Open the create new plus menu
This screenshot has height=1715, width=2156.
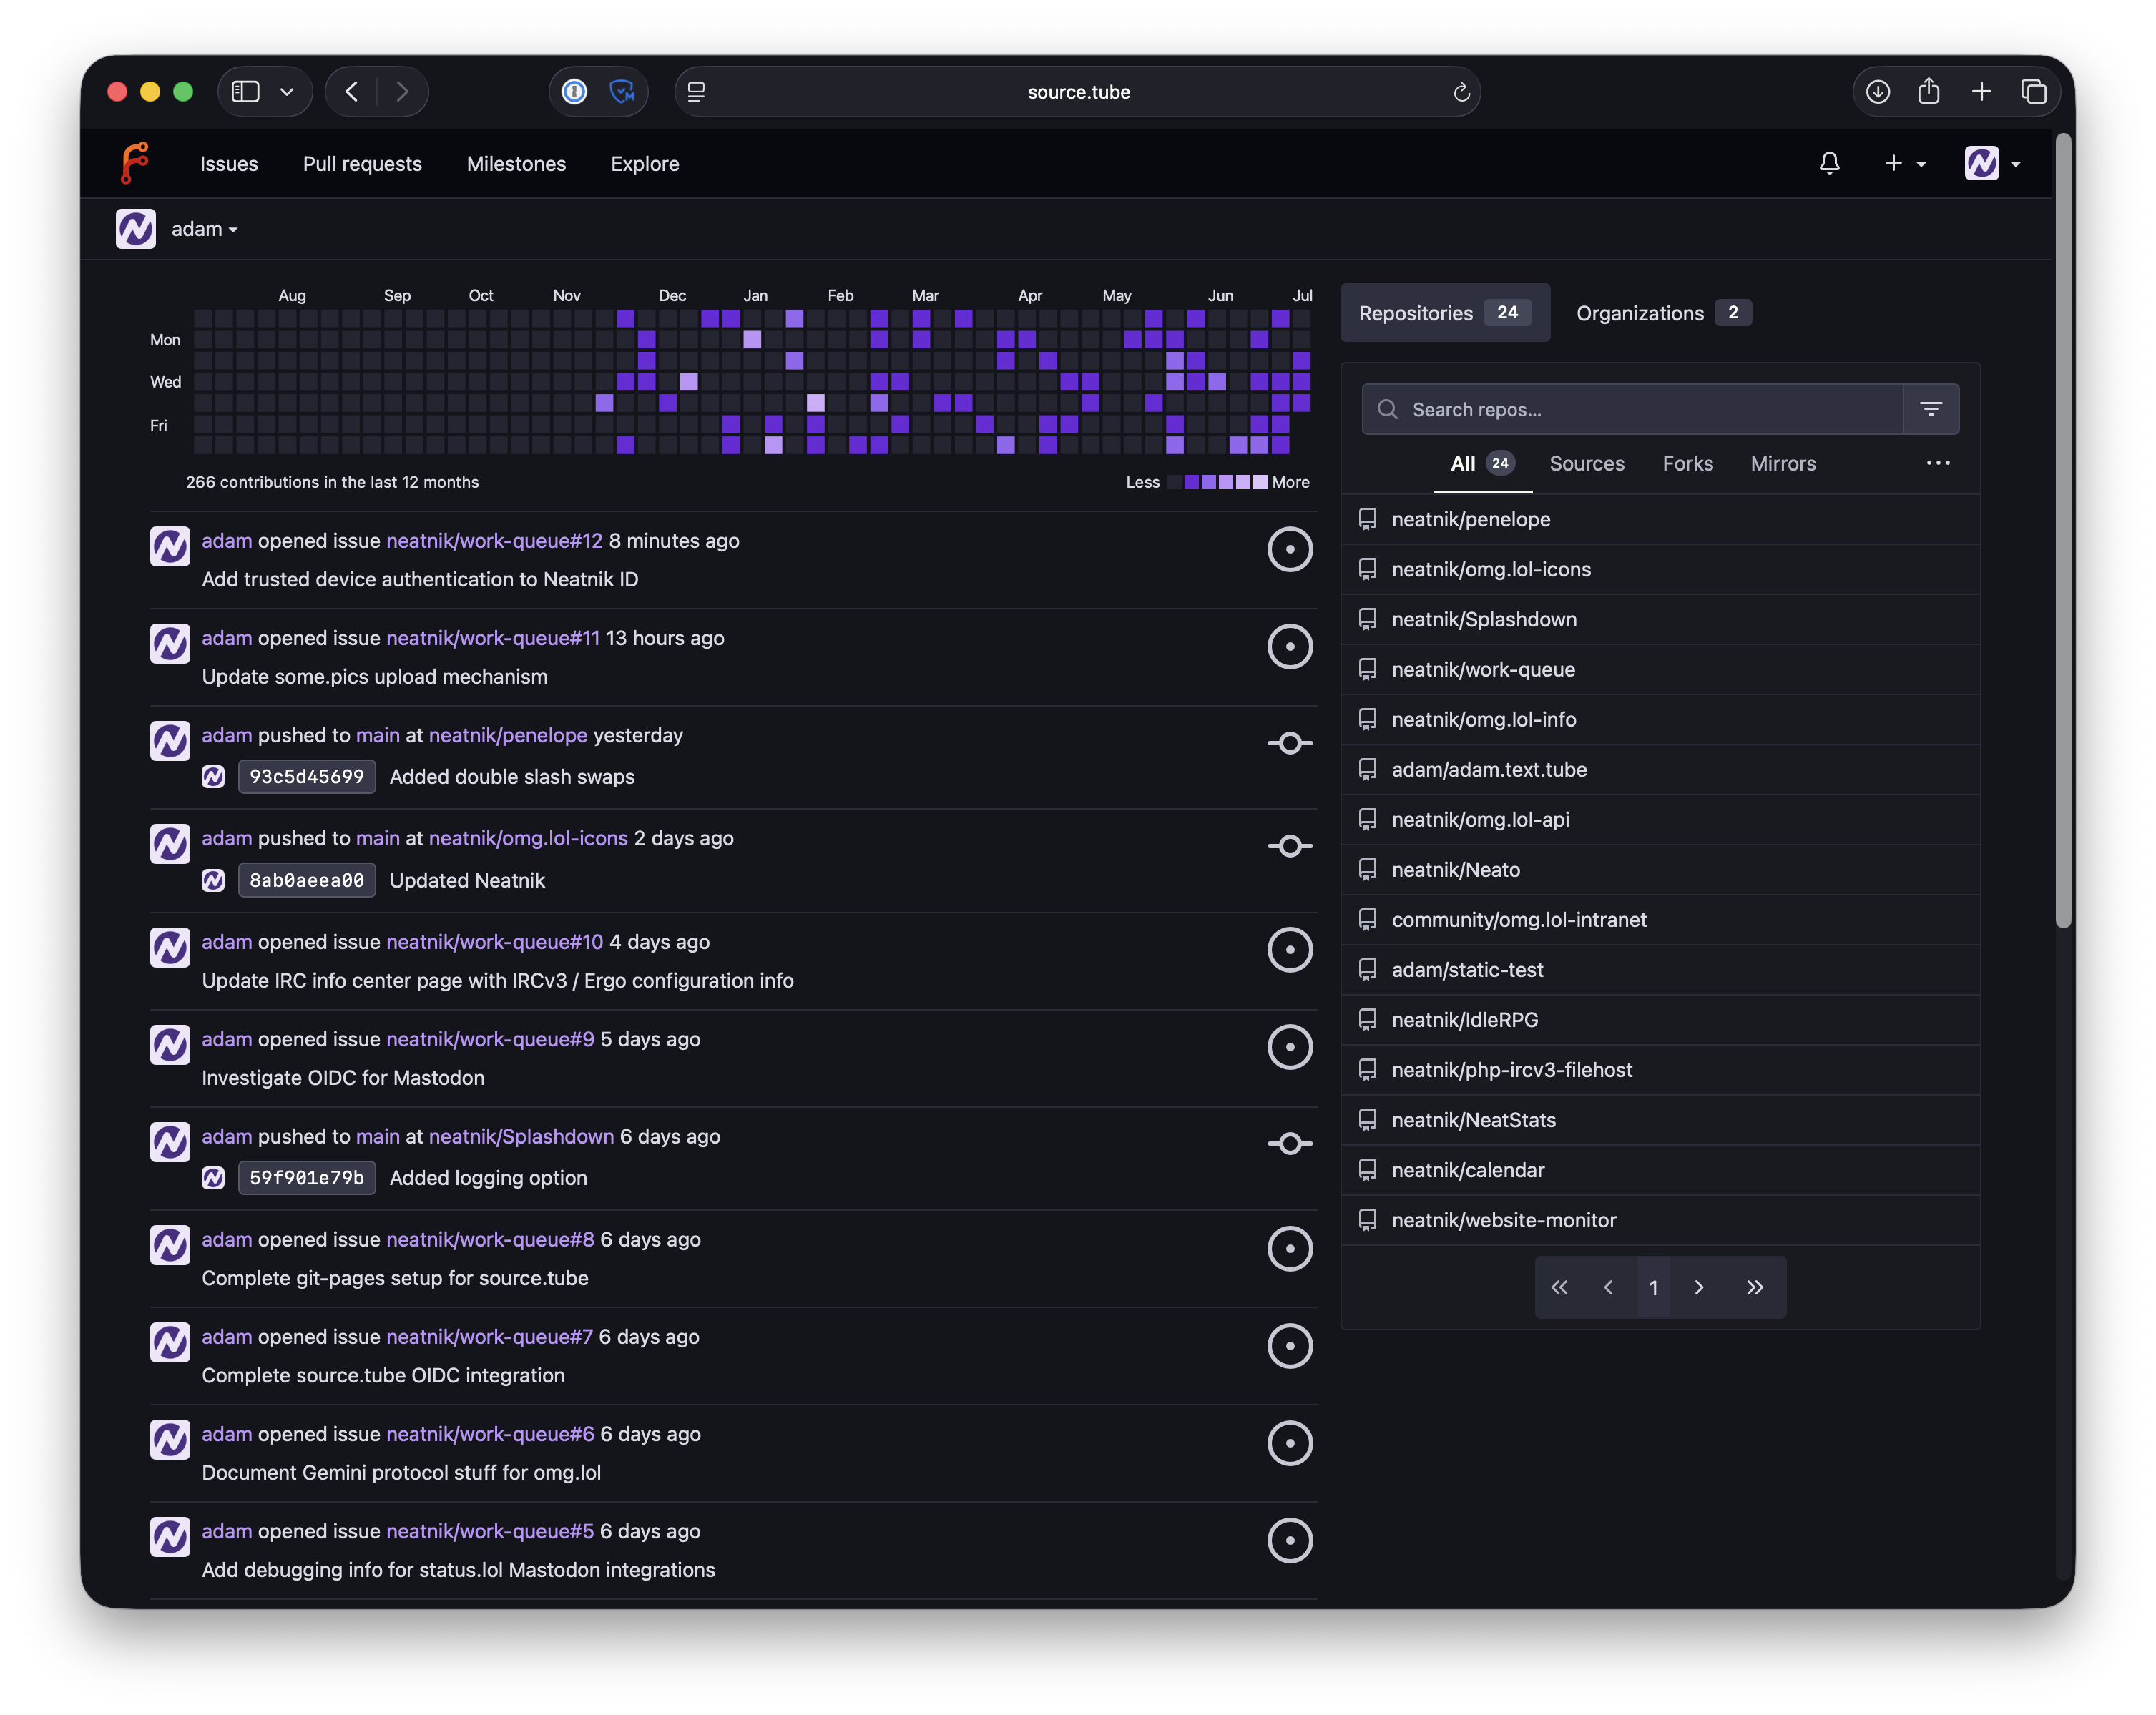point(1904,163)
